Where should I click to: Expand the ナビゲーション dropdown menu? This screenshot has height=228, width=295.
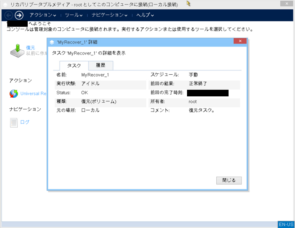coord(109,15)
